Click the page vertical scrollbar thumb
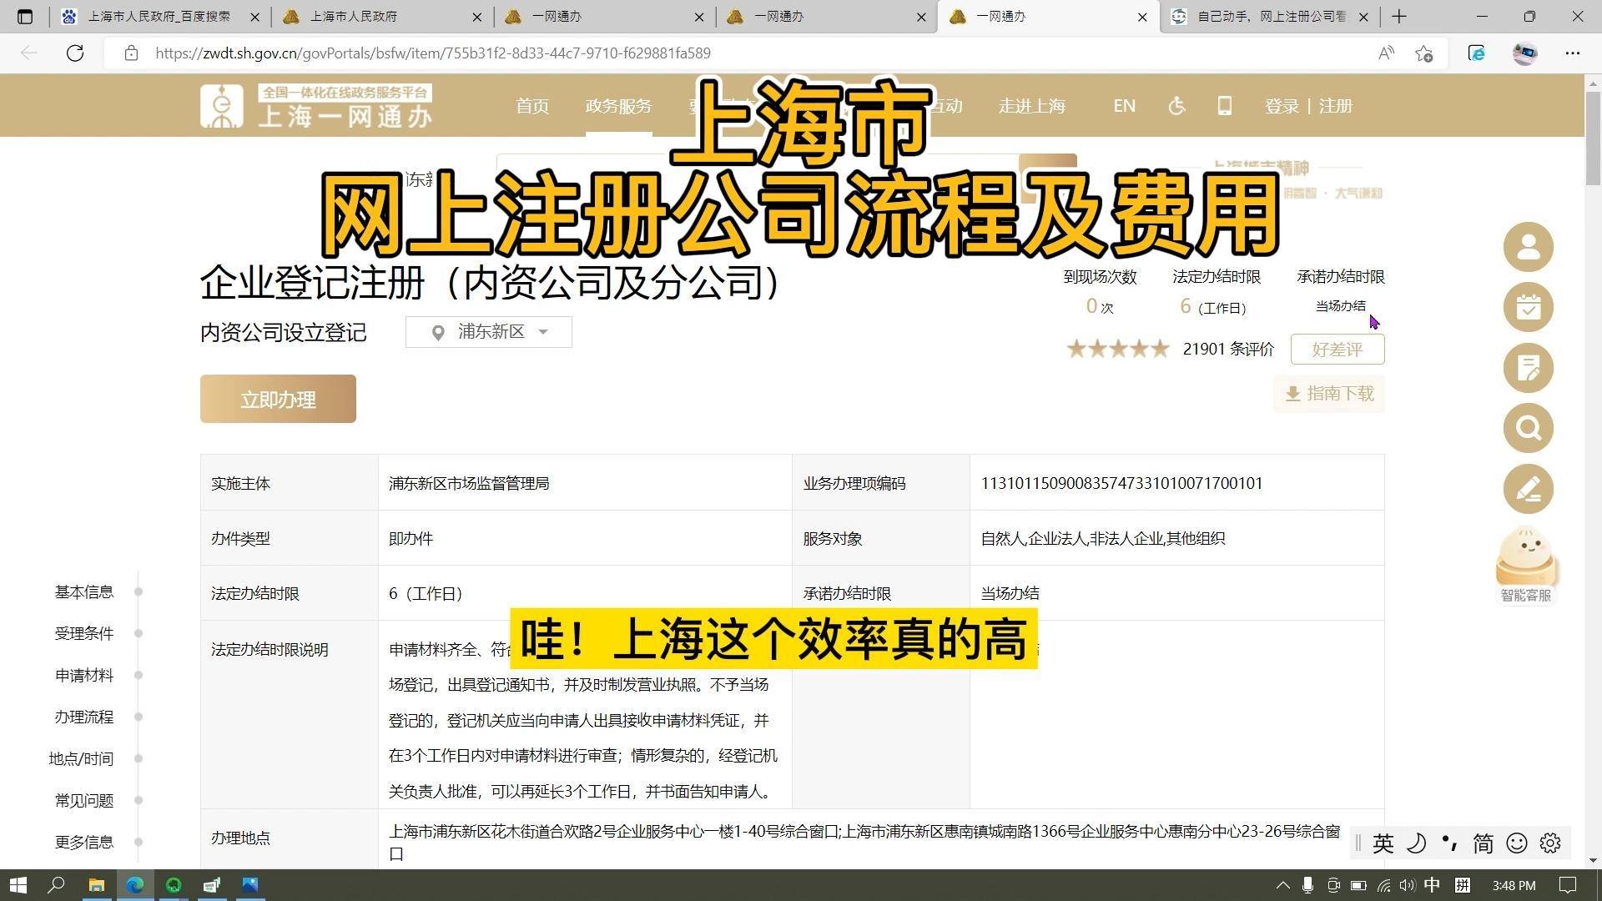 tap(1593, 138)
